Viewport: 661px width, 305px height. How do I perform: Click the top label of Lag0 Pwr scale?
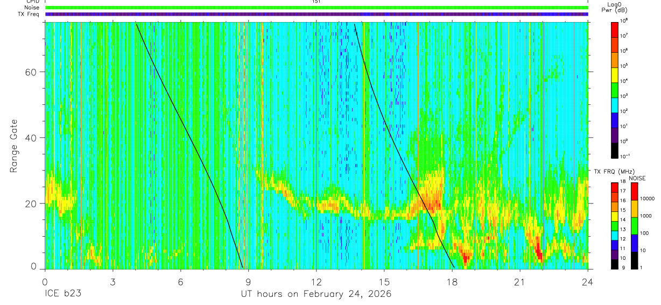pos(623,20)
